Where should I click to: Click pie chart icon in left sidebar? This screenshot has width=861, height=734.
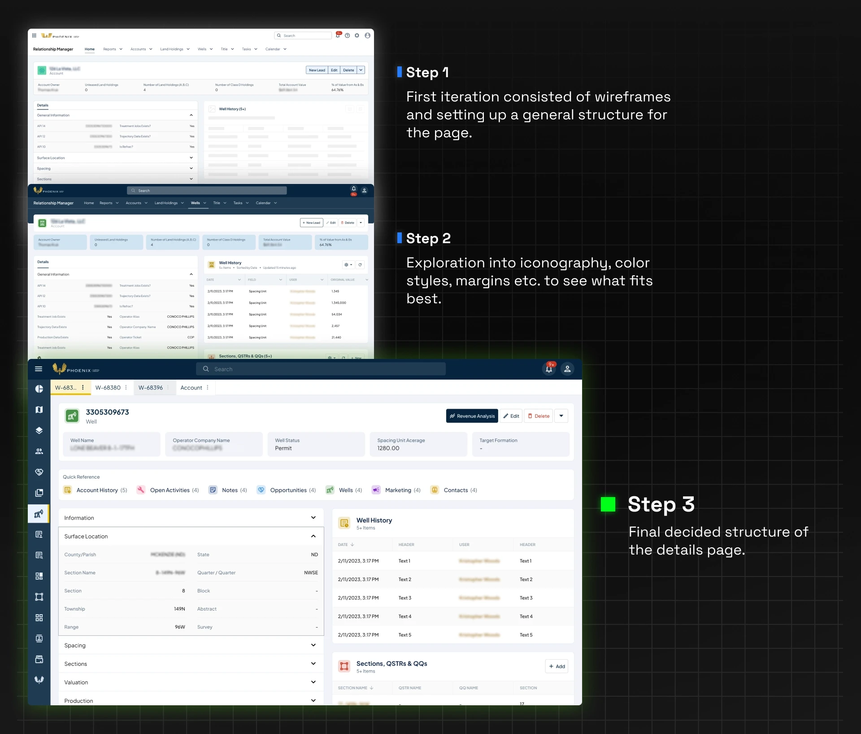(39, 389)
